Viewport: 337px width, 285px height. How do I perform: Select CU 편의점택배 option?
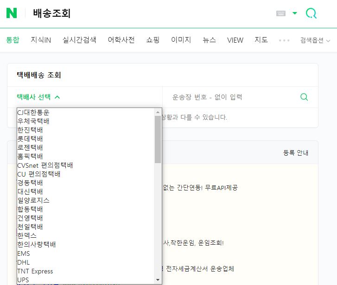(x=86, y=174)
